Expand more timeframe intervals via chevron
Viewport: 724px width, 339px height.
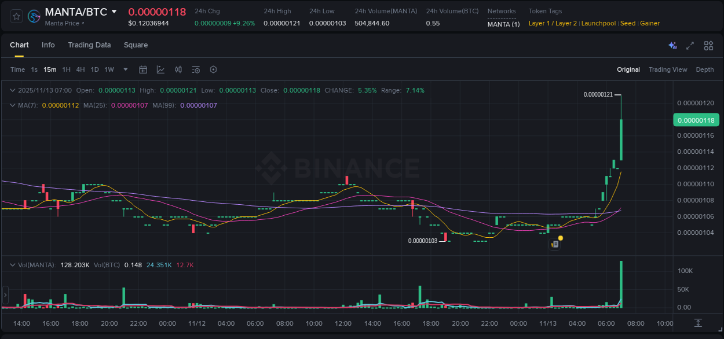coord(125,69)
